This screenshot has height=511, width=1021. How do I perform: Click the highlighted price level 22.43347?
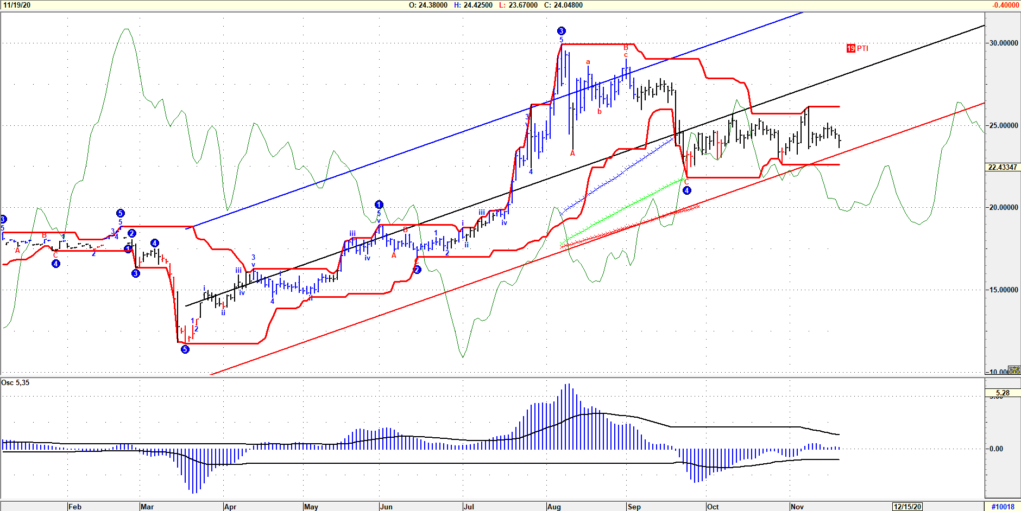(x=1003, y=167)
